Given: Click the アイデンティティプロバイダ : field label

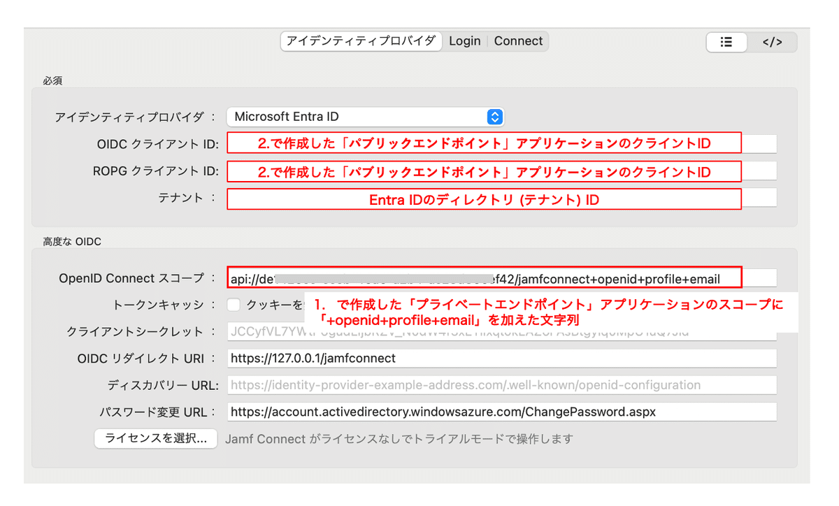Looking at the screenshot, I should tap(136, 117).
